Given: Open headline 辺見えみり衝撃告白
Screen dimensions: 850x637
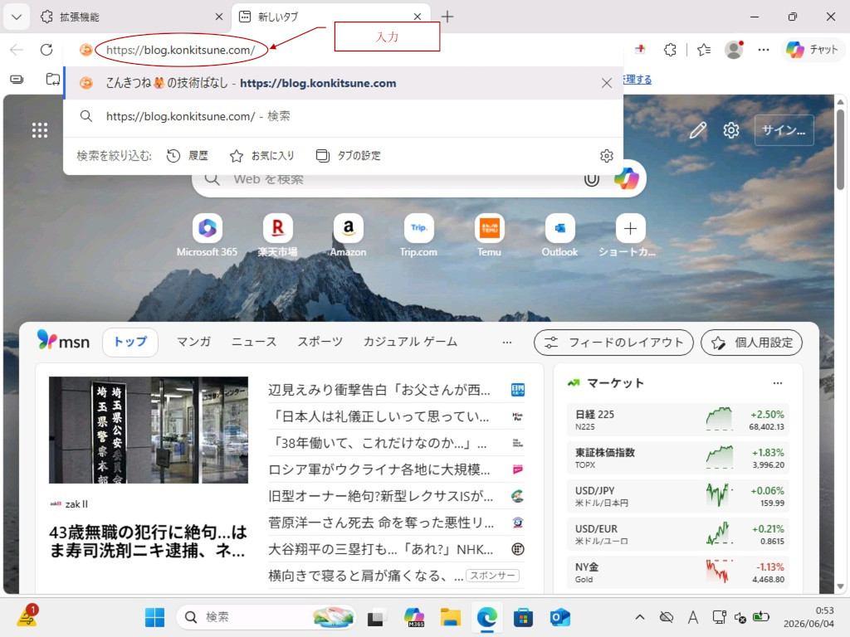Looking at the screenshot, I should click(379, 390).
